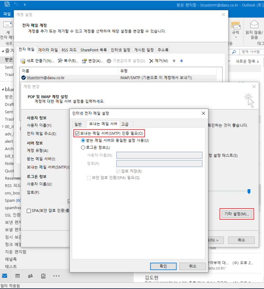This screenshot has width=264, height=289.
Task: Open the 파일 menu tab
Action: click(x=7, y=14)
